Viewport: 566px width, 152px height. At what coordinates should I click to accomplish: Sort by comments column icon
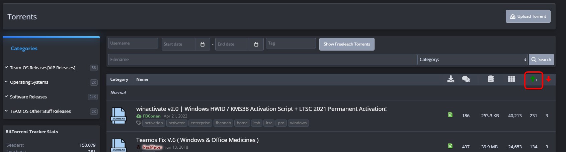(x=466, y=79)
